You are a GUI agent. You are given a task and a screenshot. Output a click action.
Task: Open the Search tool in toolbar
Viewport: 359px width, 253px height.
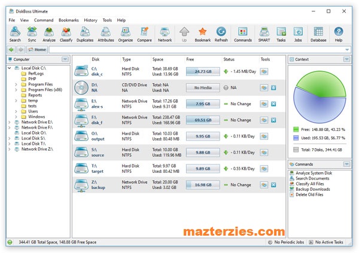(15, 34)
